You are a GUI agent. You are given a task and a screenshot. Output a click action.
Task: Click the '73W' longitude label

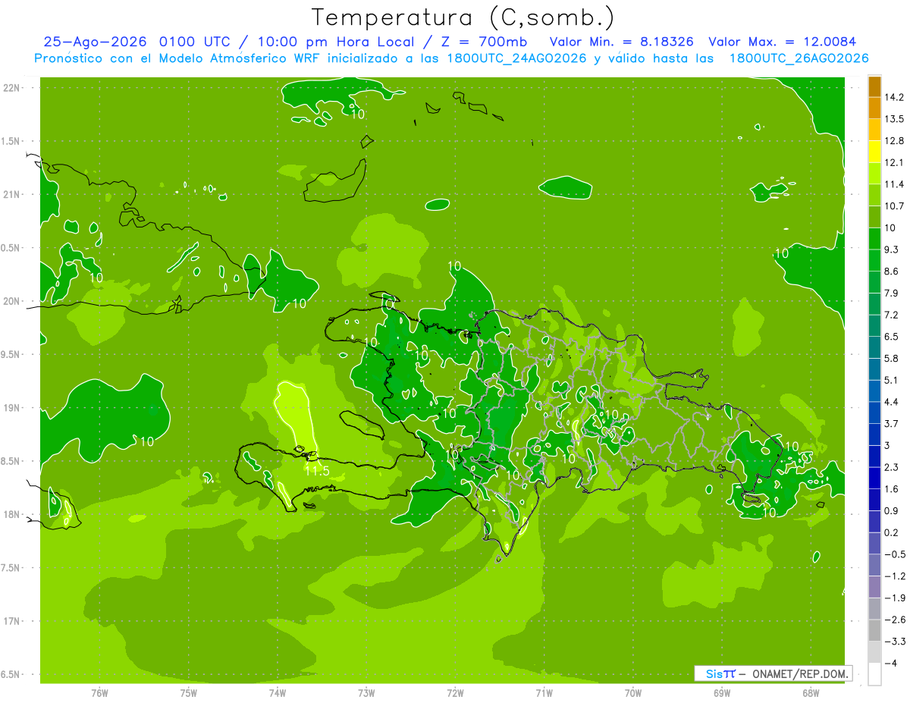[366, 692]
